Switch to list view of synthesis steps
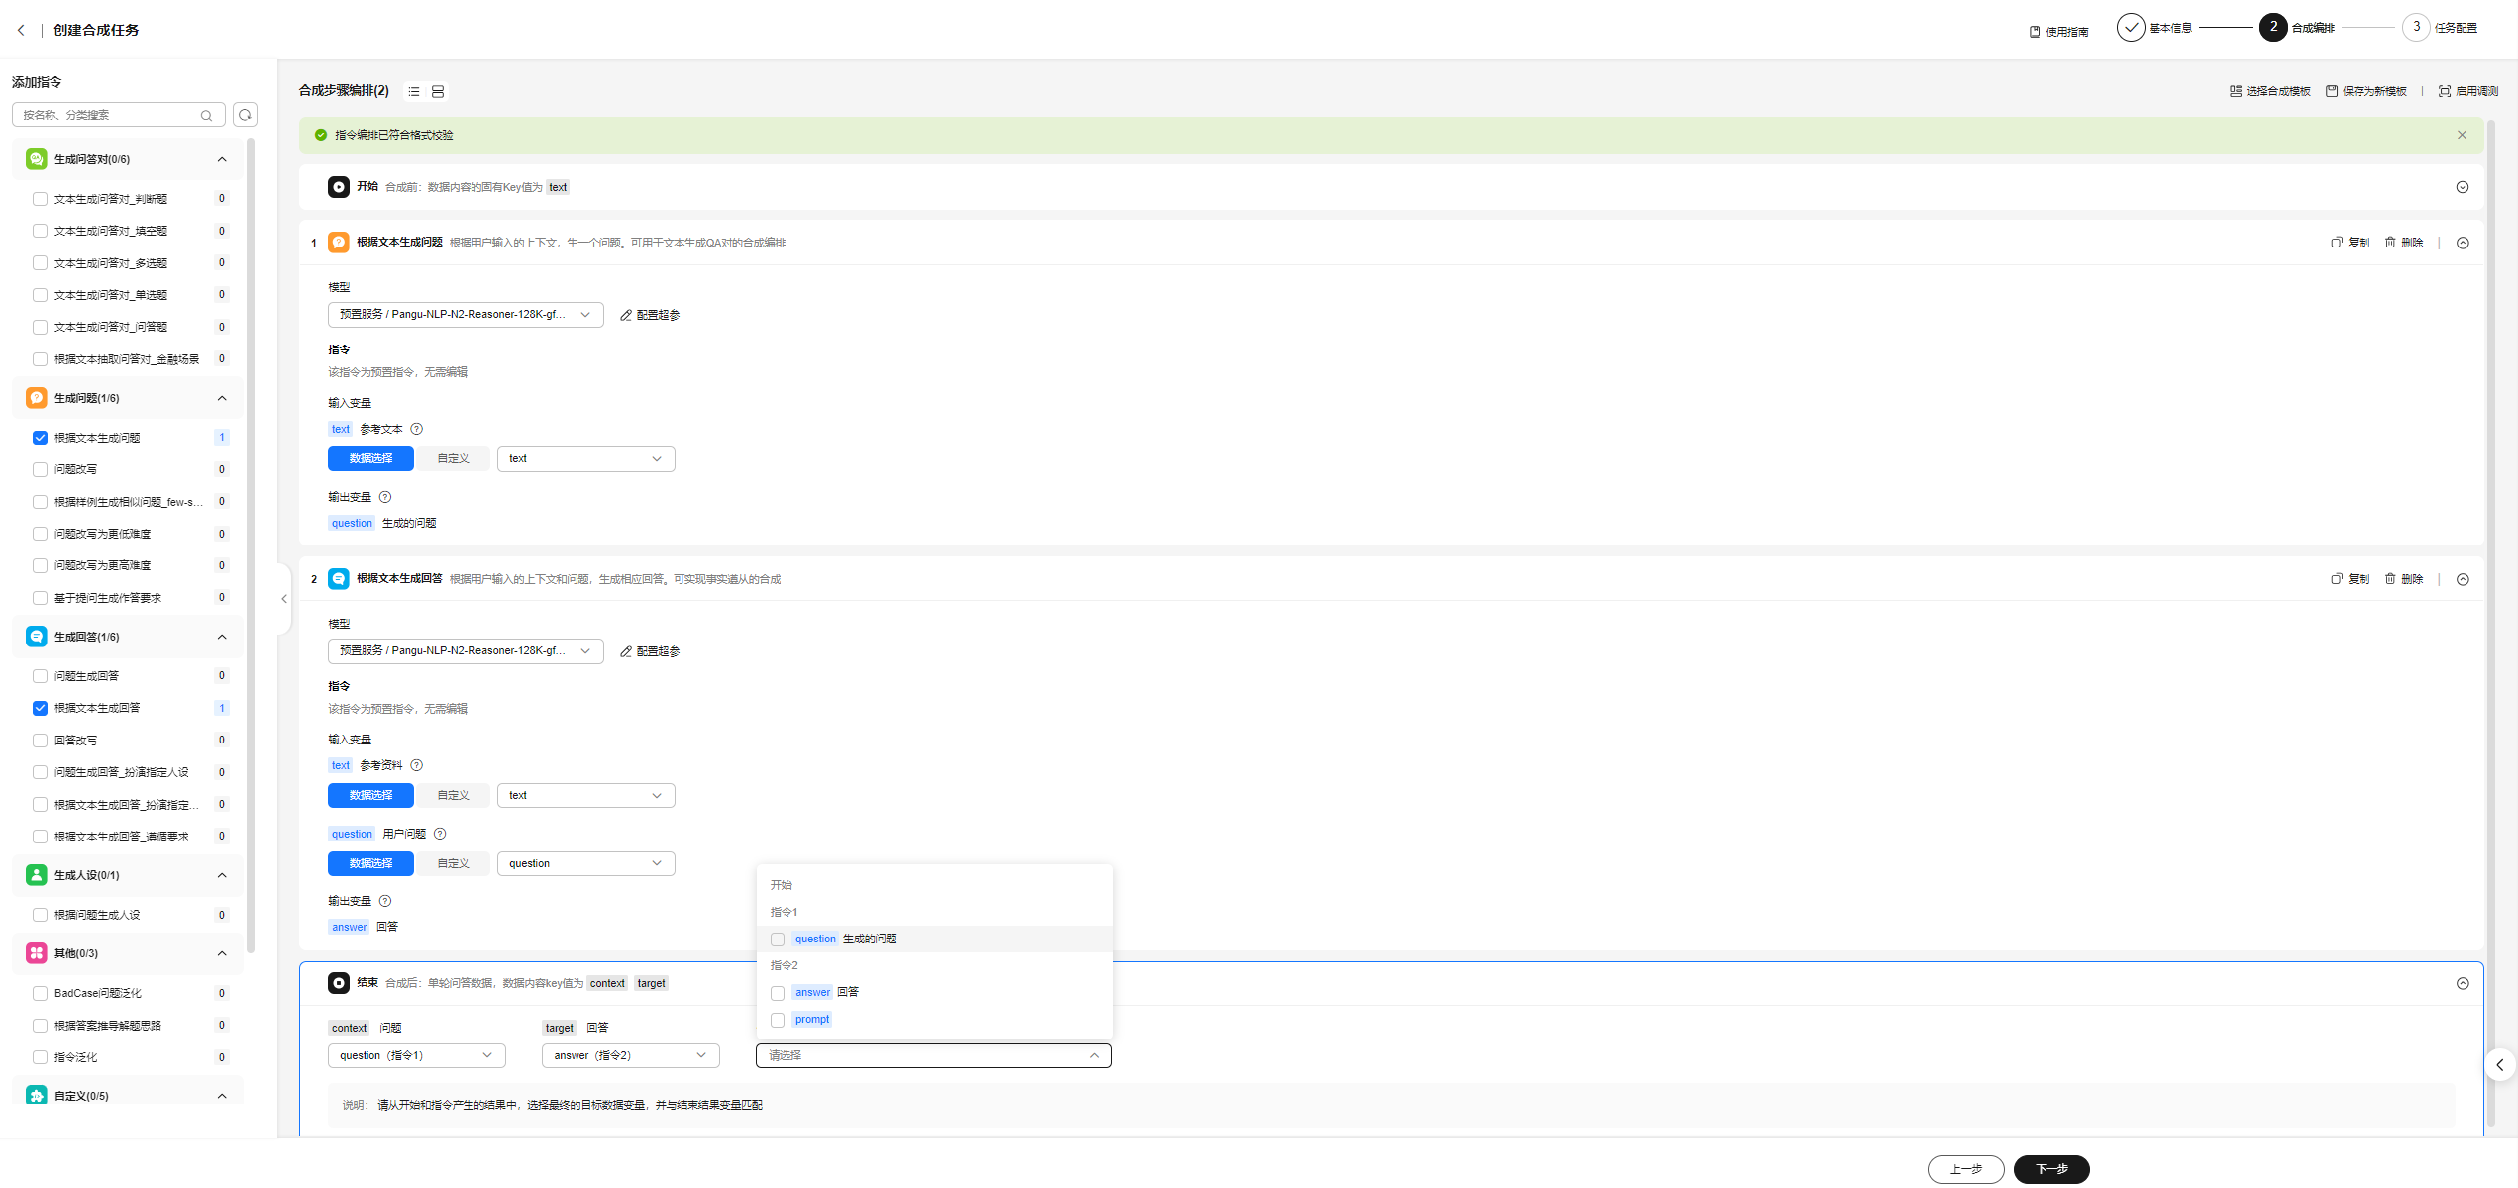Screen dimensions: 2518x1188 (414, 91)
